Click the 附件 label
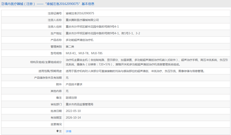The height and width of the screenshot is (135, 231). point(59,84)
